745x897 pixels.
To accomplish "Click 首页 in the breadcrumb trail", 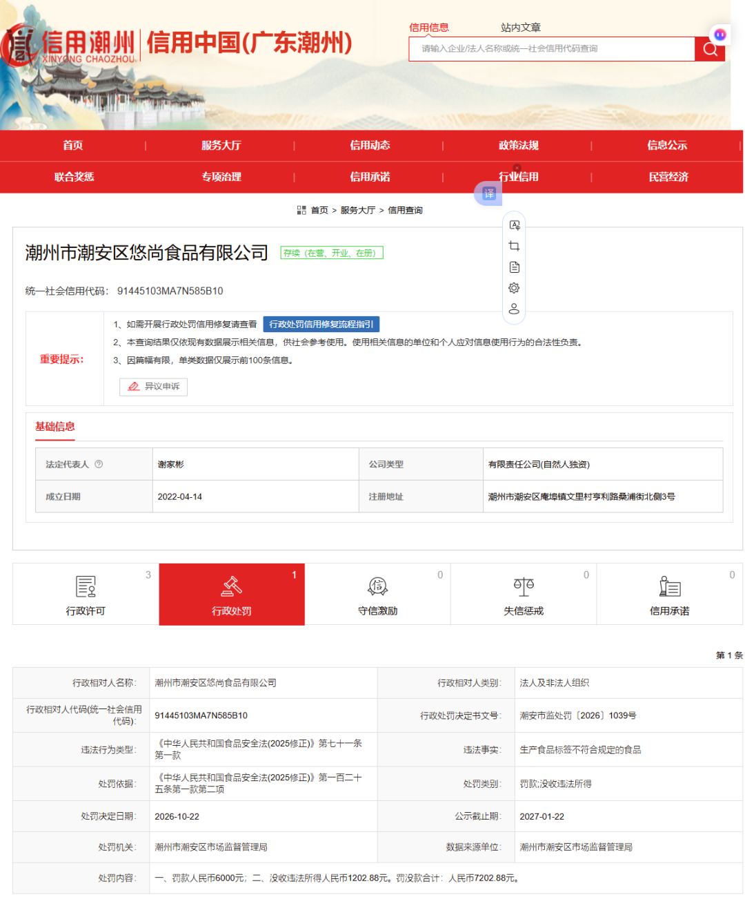I will coord(319,210).
